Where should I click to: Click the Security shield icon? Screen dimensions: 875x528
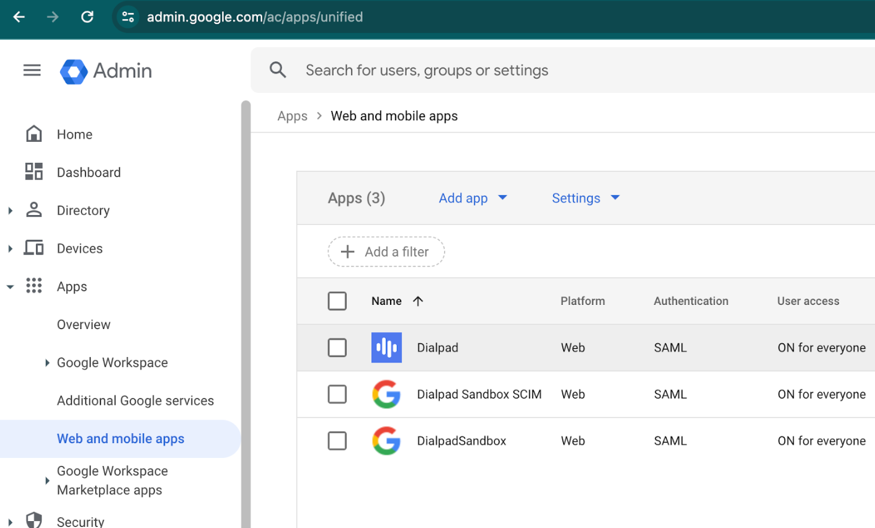click(34, 521)
